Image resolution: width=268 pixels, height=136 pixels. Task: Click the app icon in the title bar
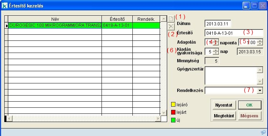(x=5, y=6)
